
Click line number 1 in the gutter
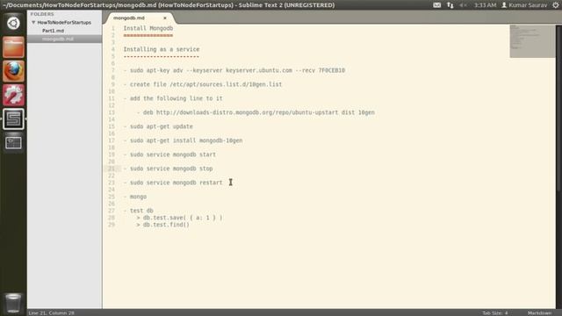[x=113, y=28]
